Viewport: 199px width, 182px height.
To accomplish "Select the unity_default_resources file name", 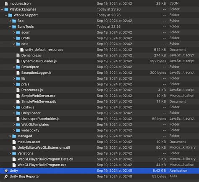I will tap(44, 50).
